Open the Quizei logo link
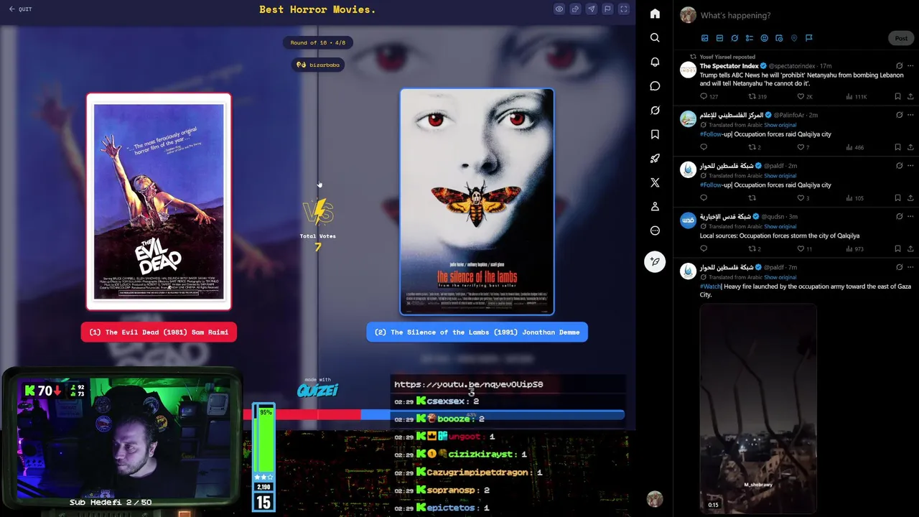Viewport: 919px width, 517px height. click(317, 390)
